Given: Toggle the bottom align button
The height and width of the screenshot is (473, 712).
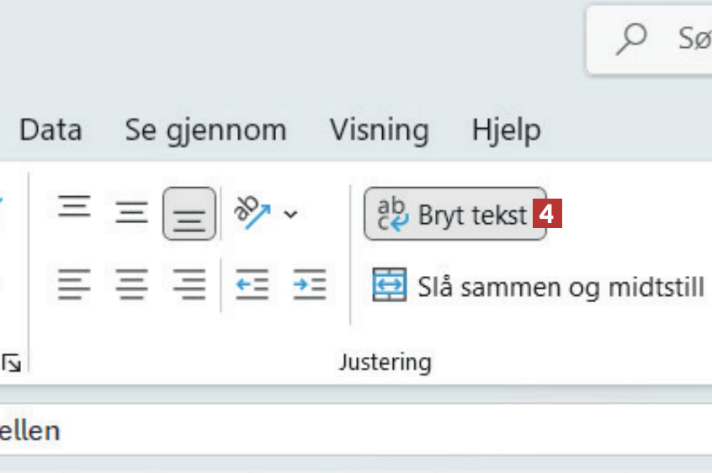Looking at the screenshot, I should point(189,214).
